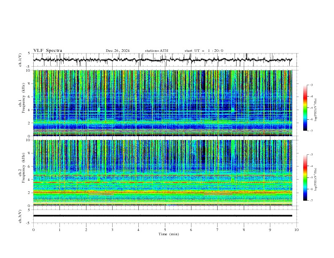
Task: Click time axis tick label '3'
Action: pos(112,230)
